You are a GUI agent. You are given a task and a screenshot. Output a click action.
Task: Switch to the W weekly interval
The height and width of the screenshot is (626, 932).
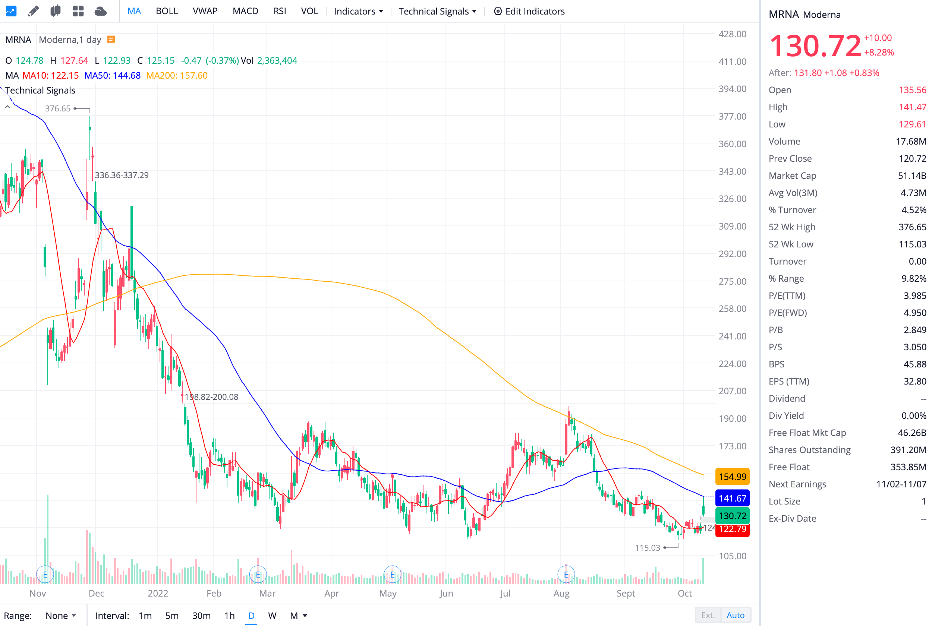[272, 616]
